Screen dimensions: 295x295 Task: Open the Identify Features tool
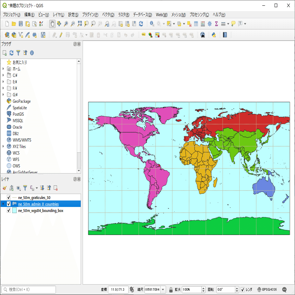tap(152, 24)
